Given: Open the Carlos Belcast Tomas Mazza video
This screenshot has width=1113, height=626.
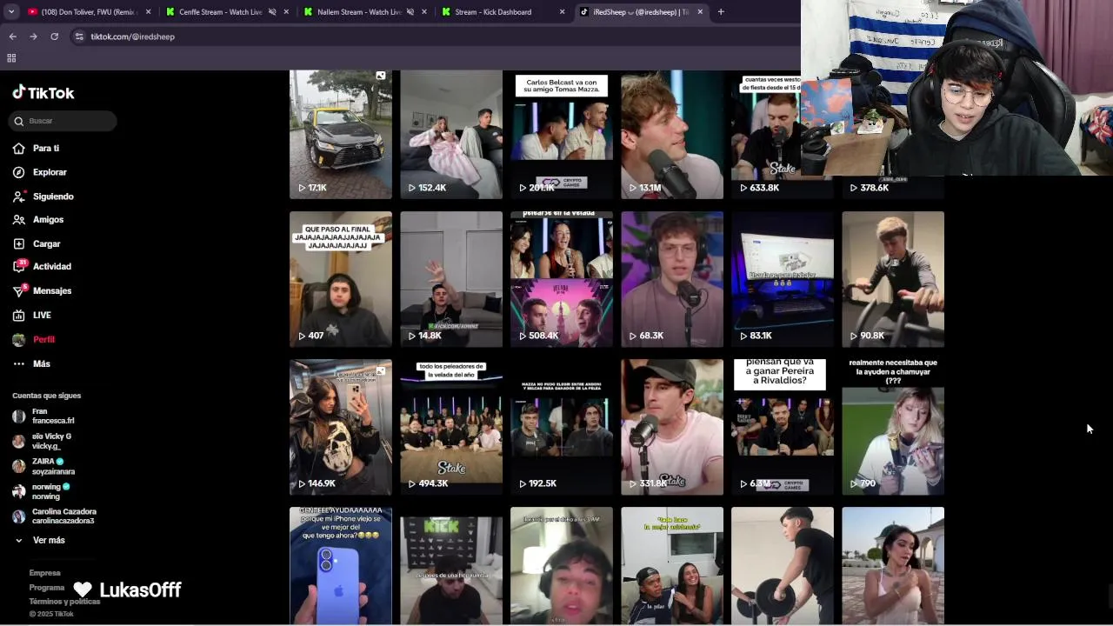Looking at the screenshot, I should [562, 135].
